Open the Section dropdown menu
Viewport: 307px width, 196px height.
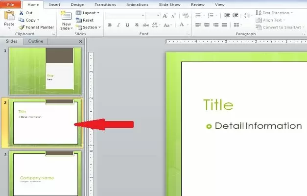(88, 27)
